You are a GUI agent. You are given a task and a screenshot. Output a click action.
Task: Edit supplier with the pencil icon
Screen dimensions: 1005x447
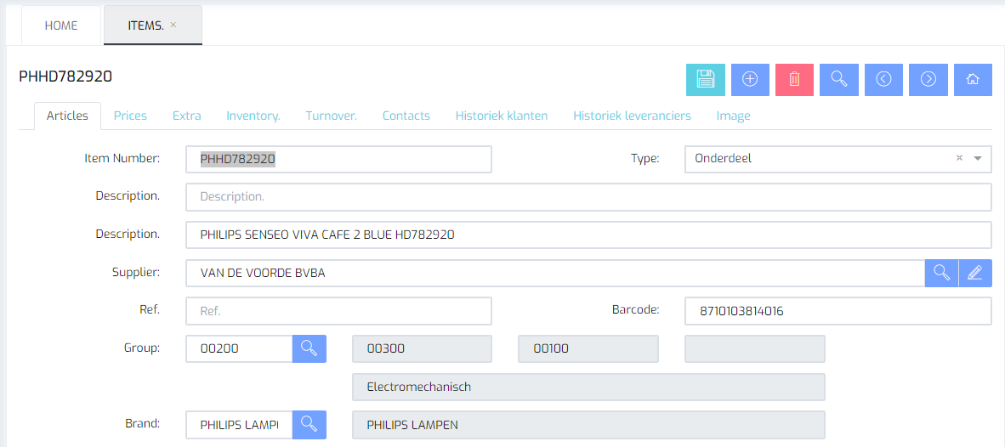pos(975,273)
